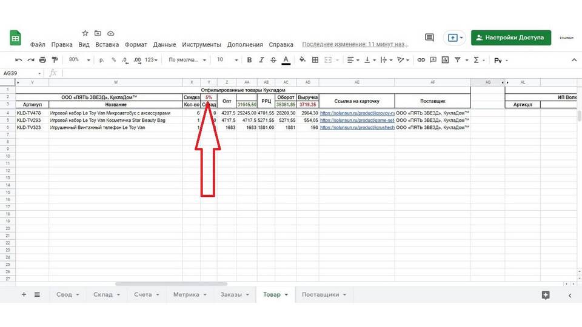Open the Формат menu
Screen dimensions: 582x327
136,45
